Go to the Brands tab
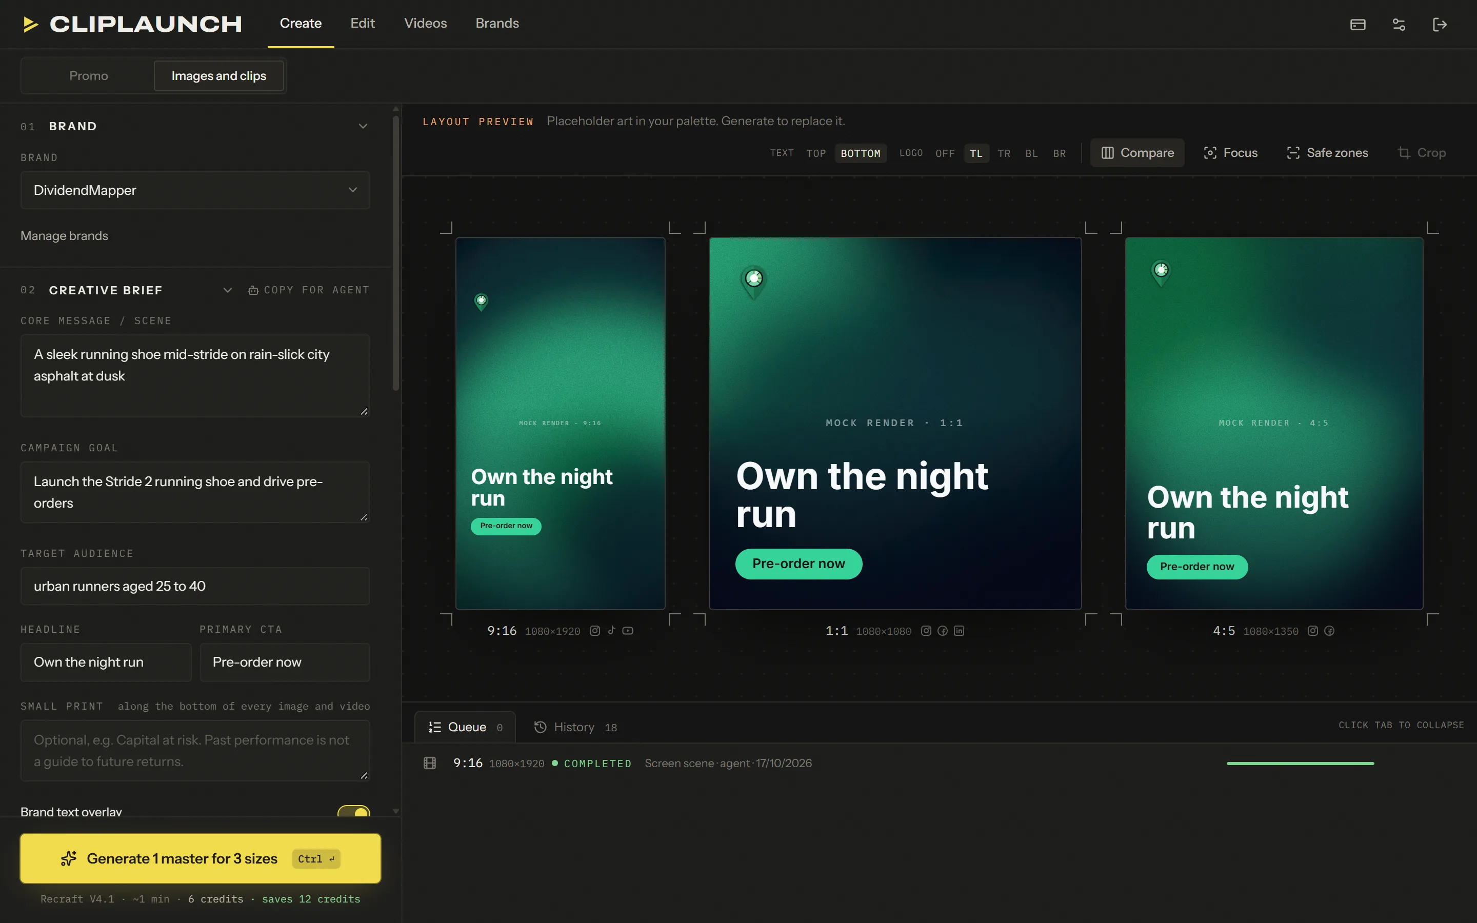This screenshot has height=923, width=1477. point(497,23)
